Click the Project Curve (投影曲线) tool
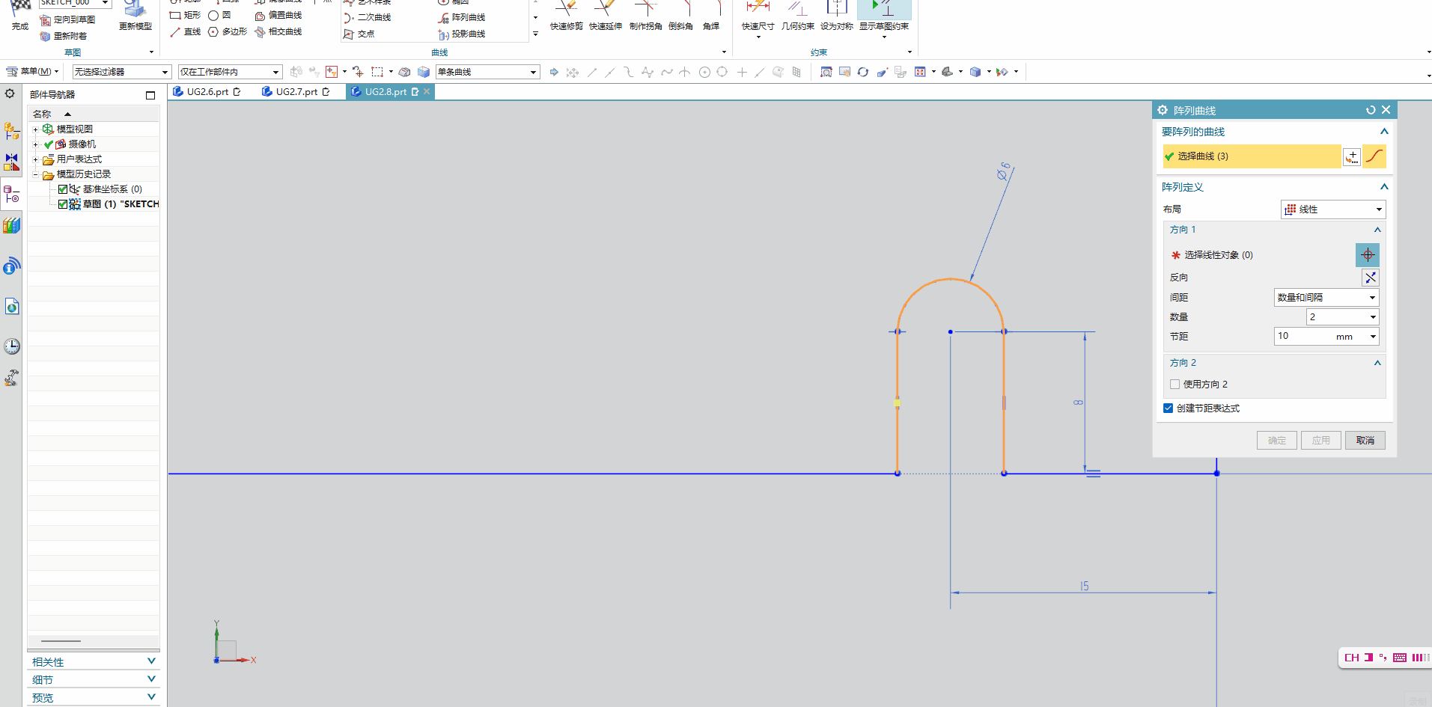The height and width of the screenshot is (707, 1432). 462,34
